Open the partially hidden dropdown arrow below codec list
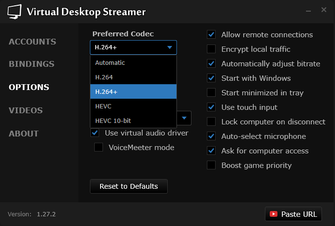 [184, 118]
